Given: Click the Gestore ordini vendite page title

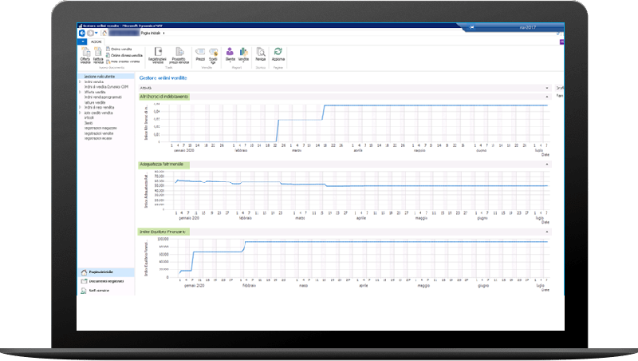Looking at the screenshot, I should pos(163,77).
